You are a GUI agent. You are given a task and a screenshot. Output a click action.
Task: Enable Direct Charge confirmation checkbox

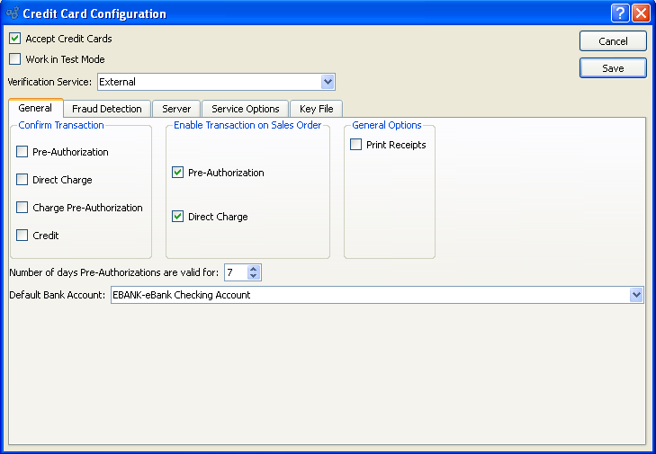point(22,180)
